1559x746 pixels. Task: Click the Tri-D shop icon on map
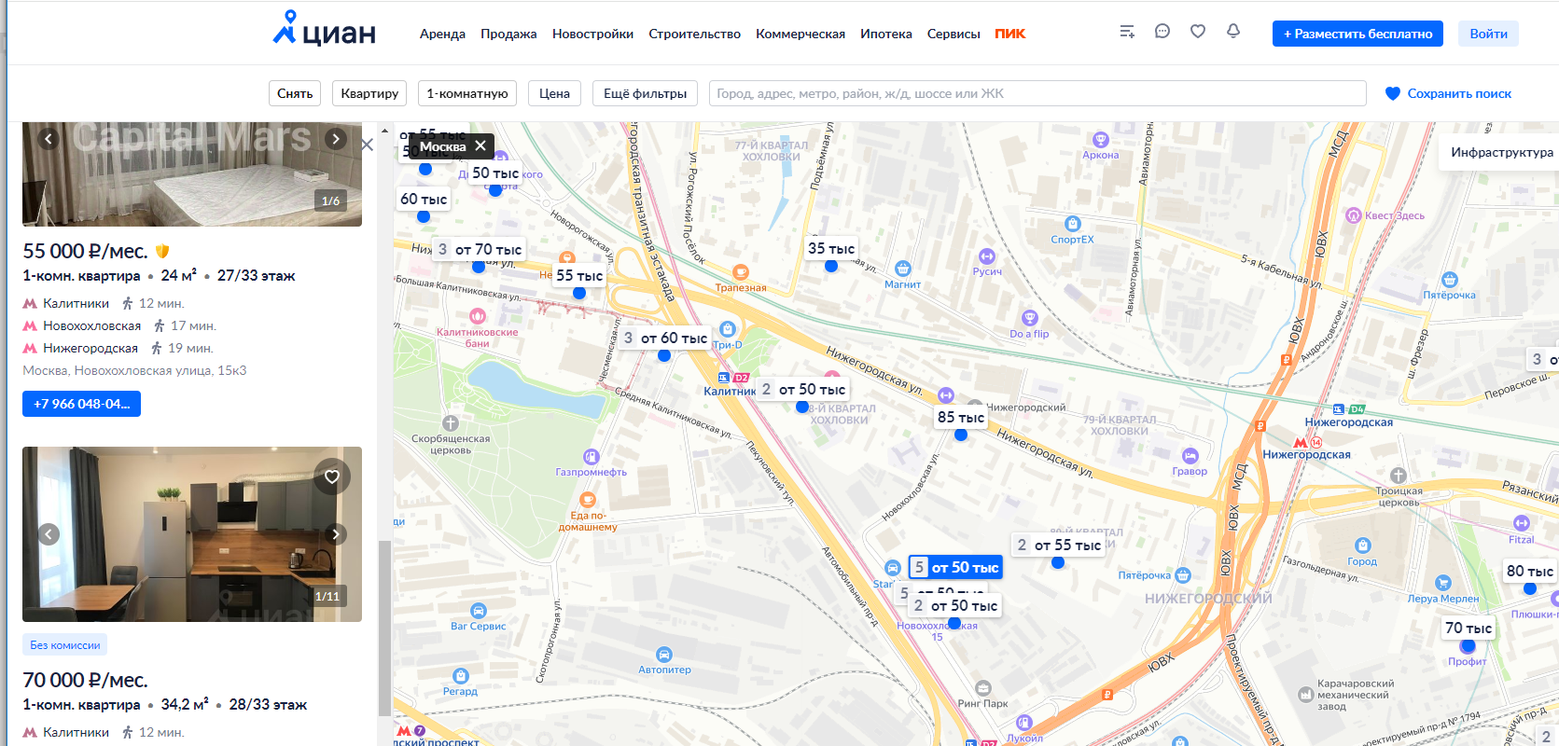tap(728, 329)
